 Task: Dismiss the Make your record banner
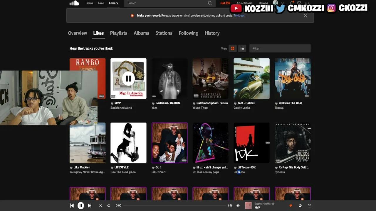pos(305,16)
